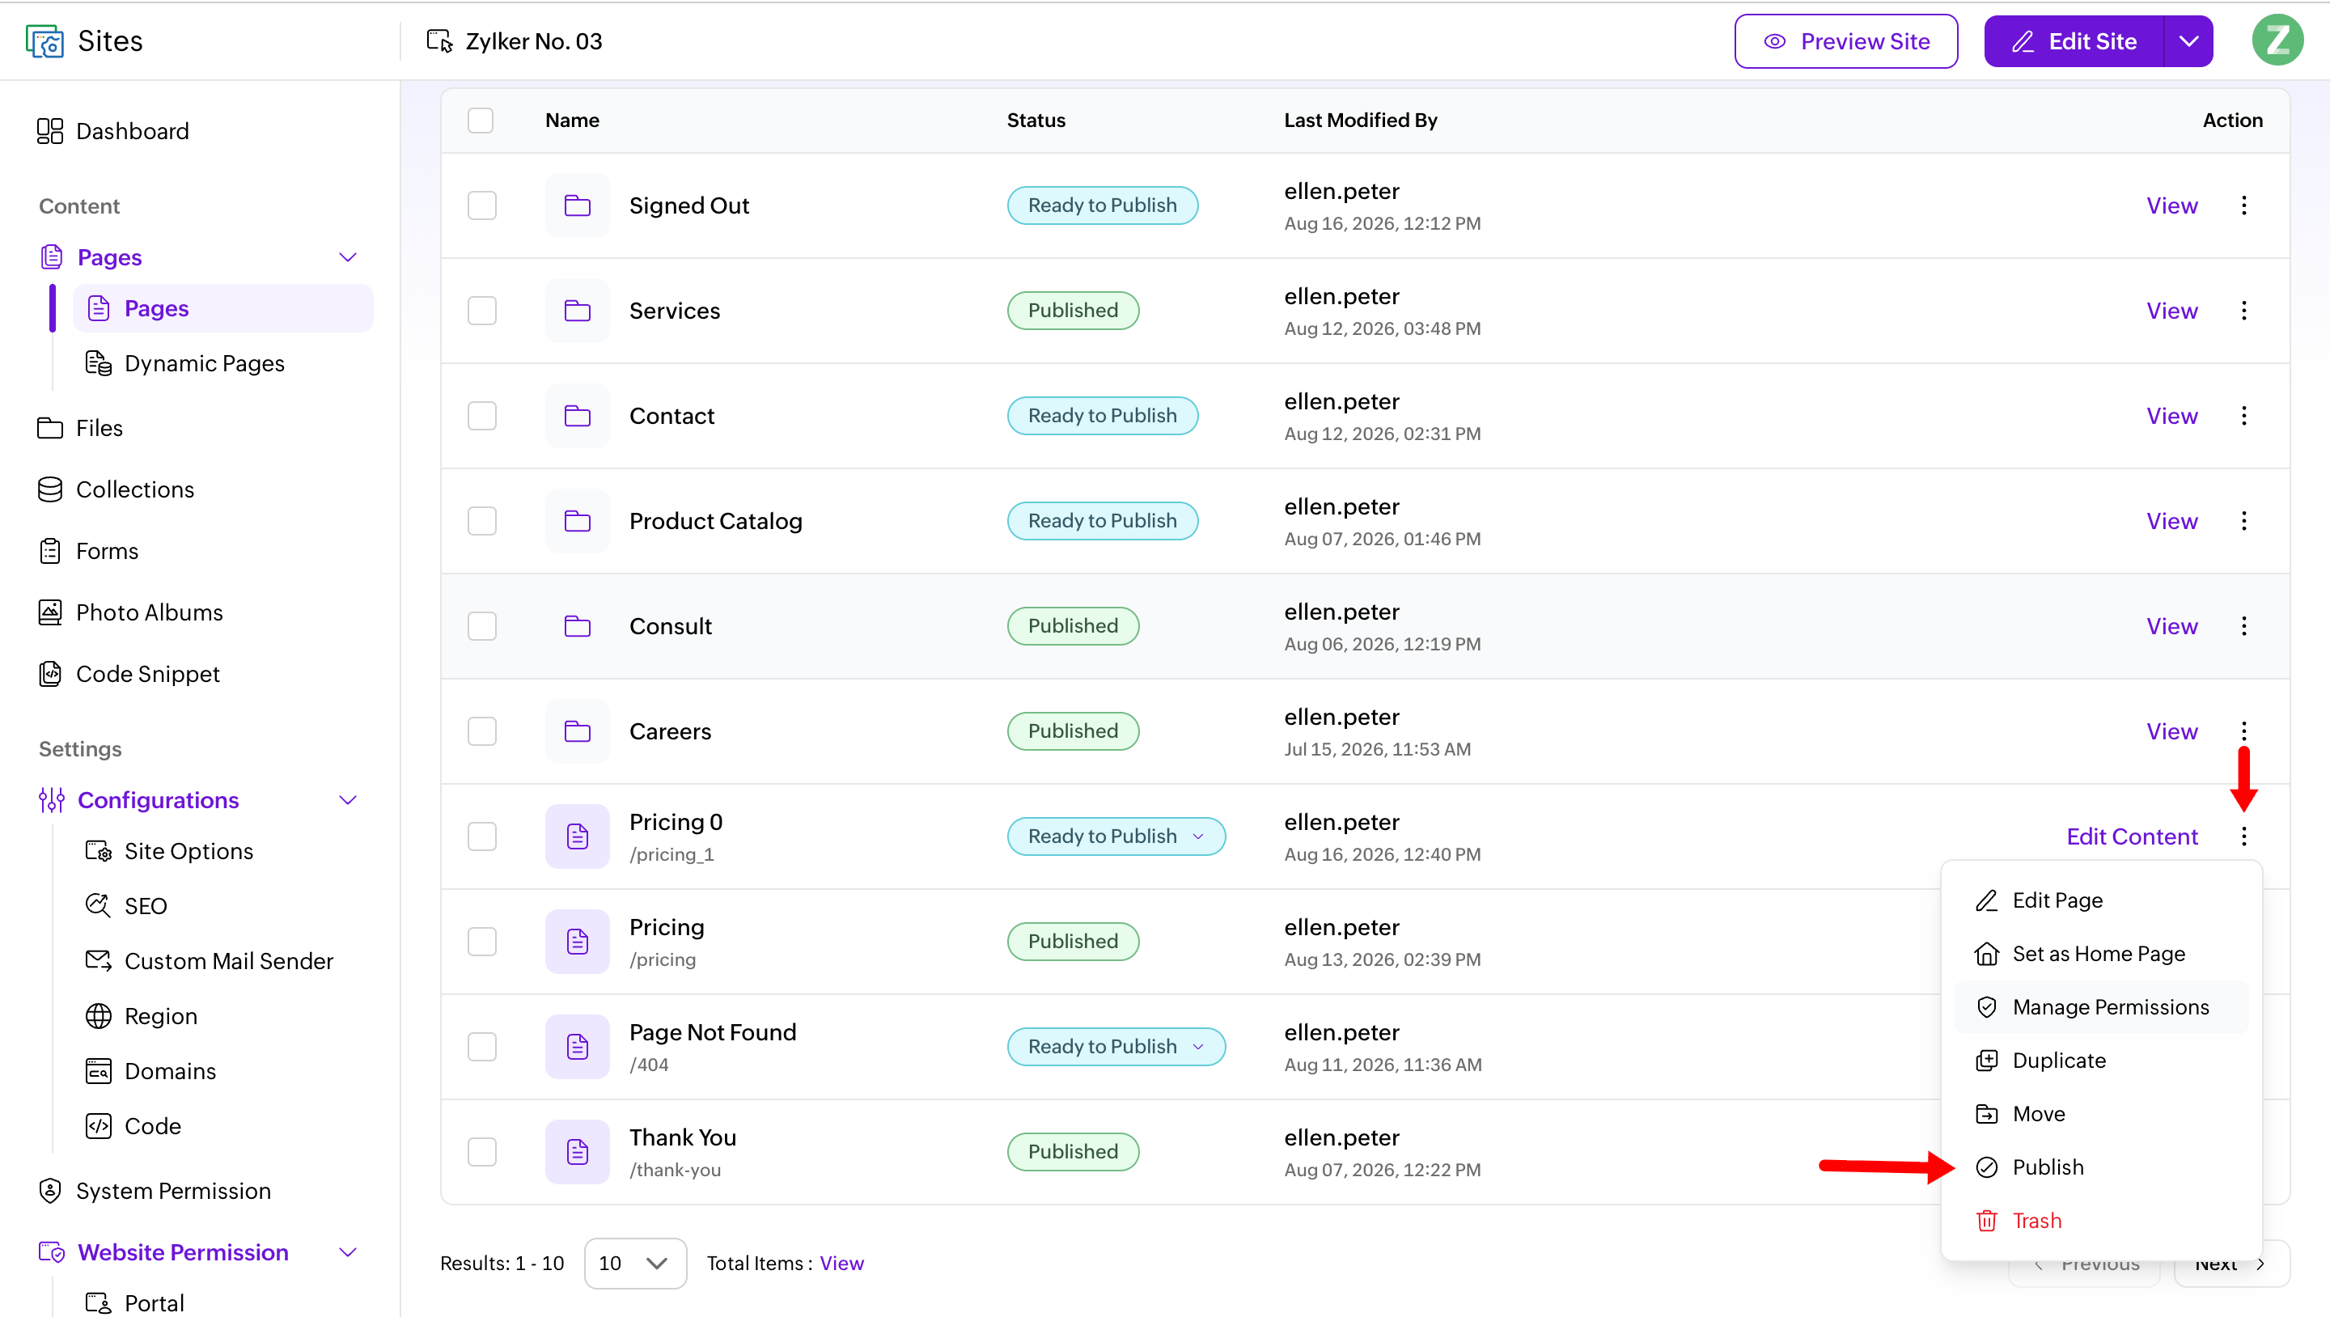
Task: Open System Permission settings
Action: point(154,1192)
